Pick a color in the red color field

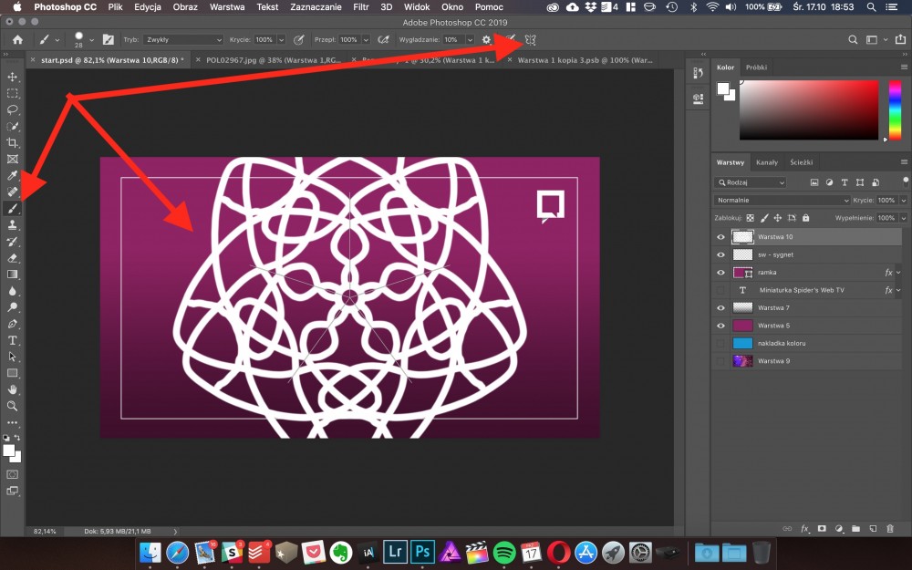(x=808, y=109)
